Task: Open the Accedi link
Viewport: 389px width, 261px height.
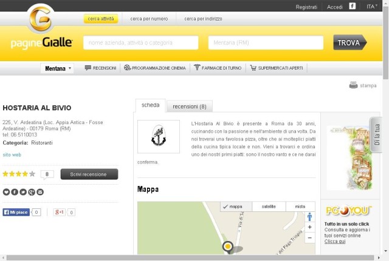Action: [335, 7]
